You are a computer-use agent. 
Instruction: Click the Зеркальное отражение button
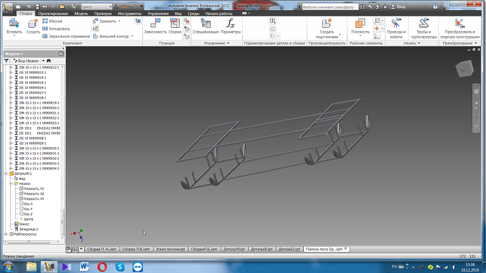[x=65, y=36]
